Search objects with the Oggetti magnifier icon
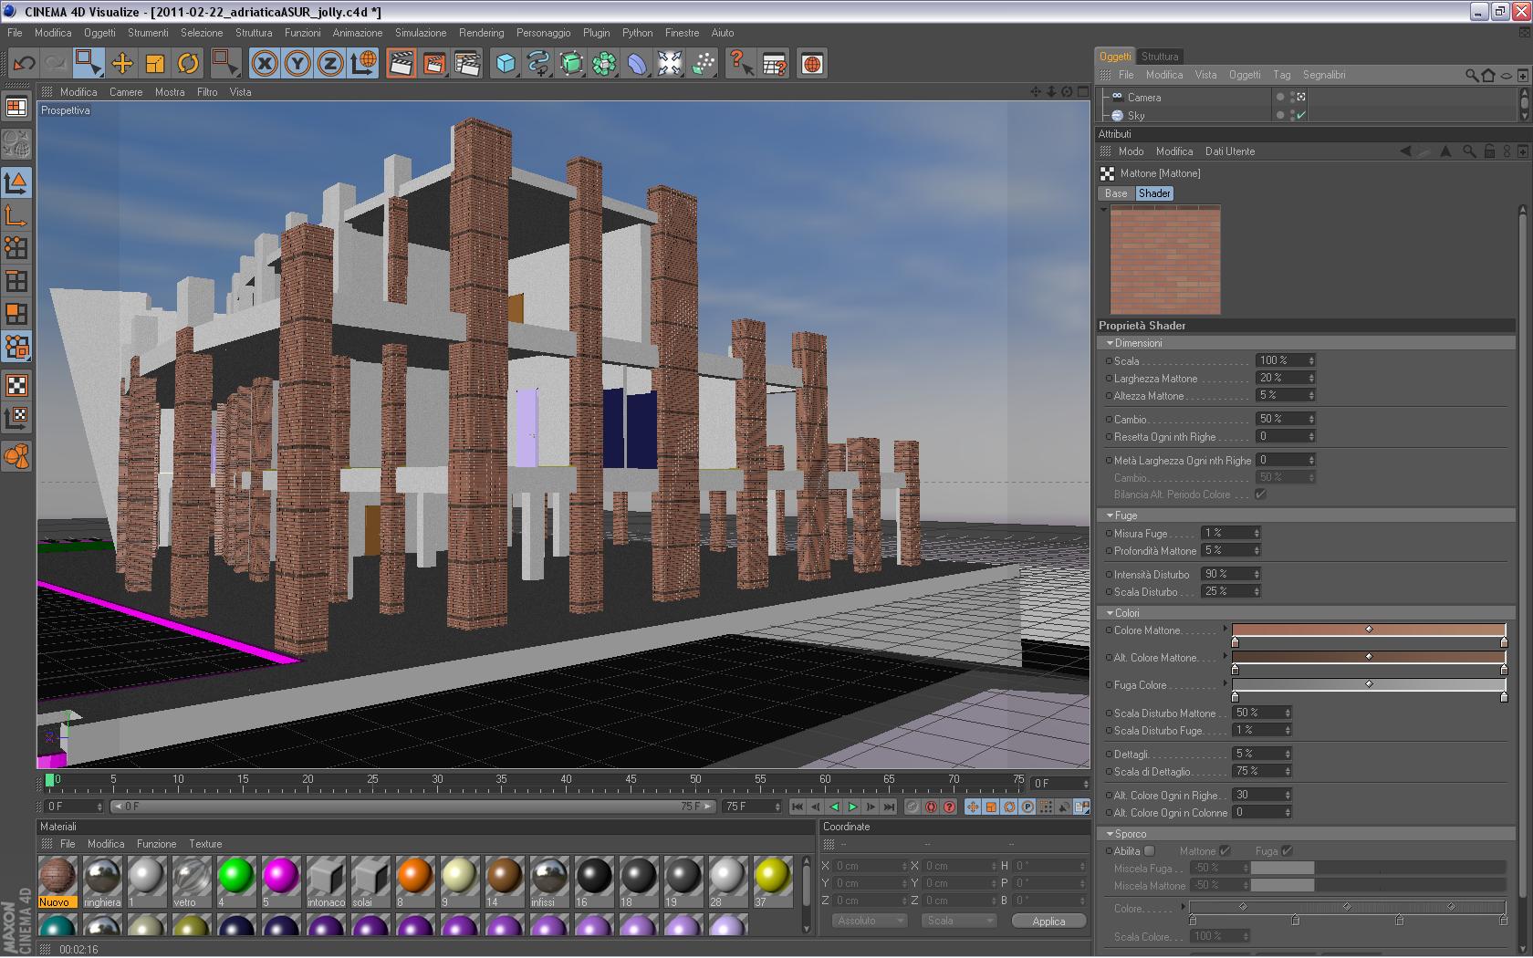Screen dimensions: 1533x958 tap(1471, 75)
